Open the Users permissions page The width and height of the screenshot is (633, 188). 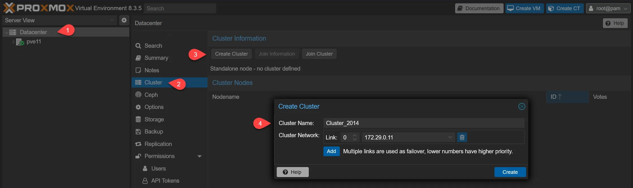pos(158,169)
